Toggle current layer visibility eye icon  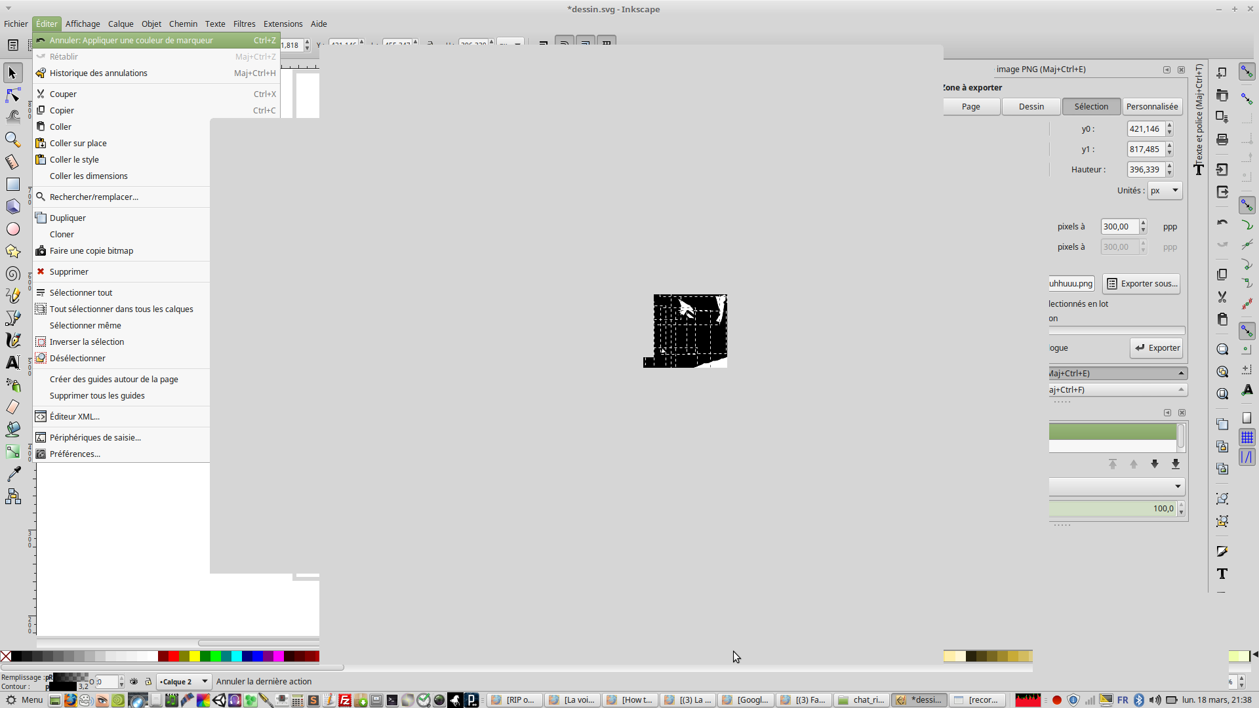click(x=134, y=682)
